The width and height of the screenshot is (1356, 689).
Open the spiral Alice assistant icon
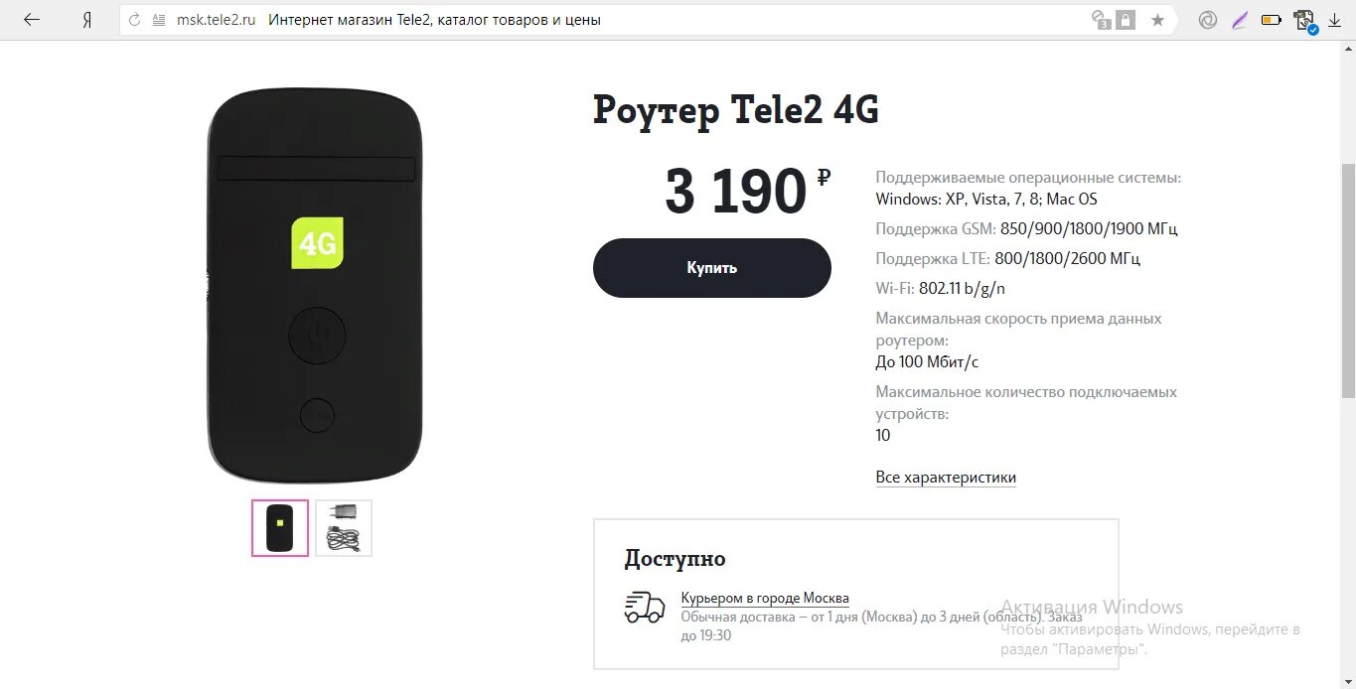(x=1208, y=20)
